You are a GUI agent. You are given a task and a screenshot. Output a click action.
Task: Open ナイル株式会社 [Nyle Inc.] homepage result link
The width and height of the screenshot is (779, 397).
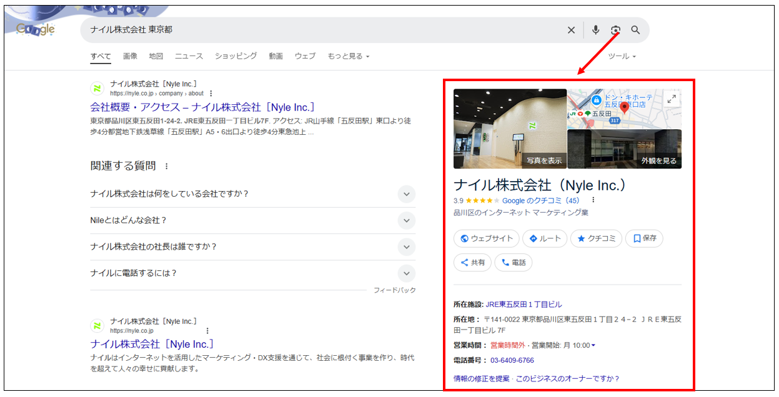pos(152,345)
